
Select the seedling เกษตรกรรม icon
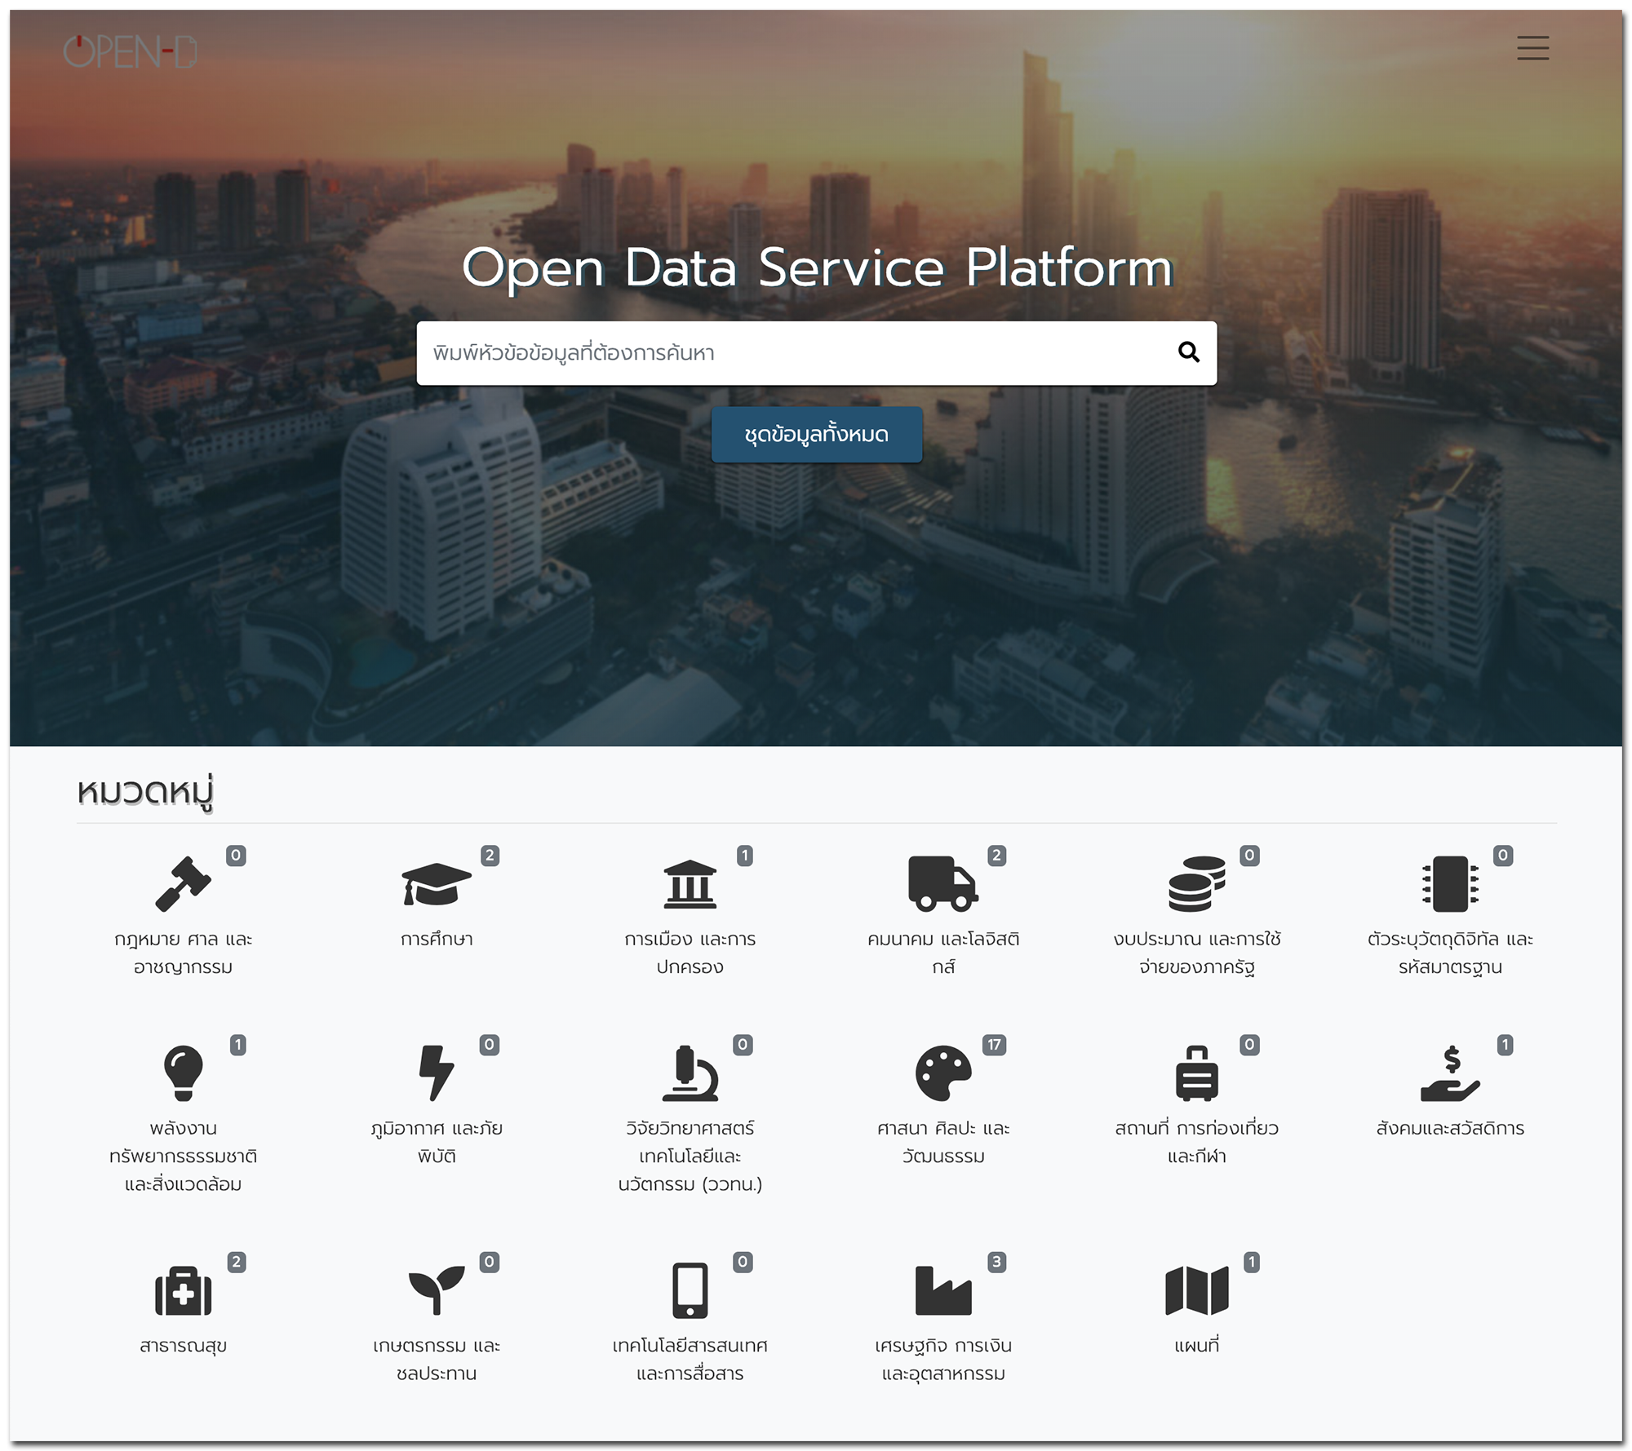point(437,1290)
